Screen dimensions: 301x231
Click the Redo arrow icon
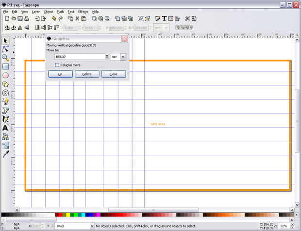61,18
